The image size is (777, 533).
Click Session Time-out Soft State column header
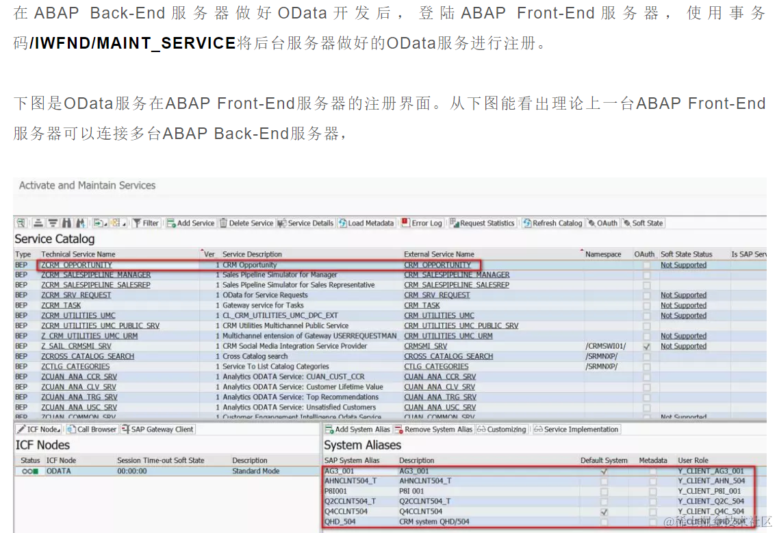(x=161, y=460)
